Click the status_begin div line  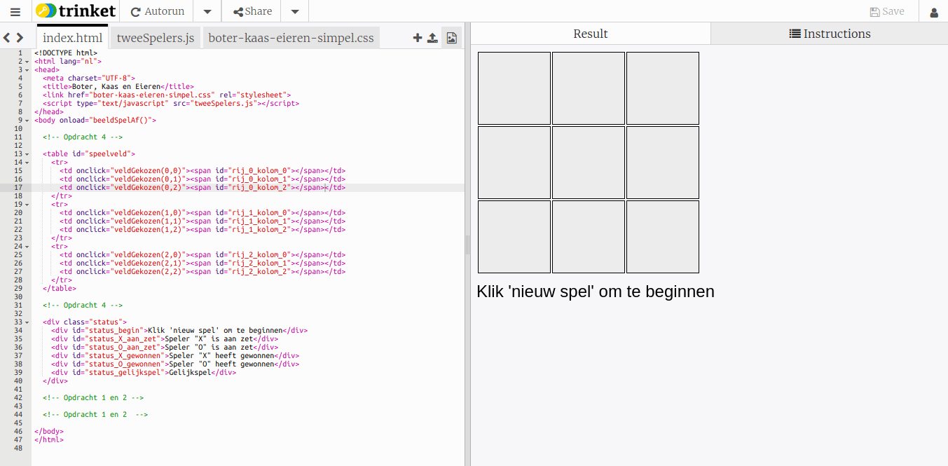tap(179, 331)
